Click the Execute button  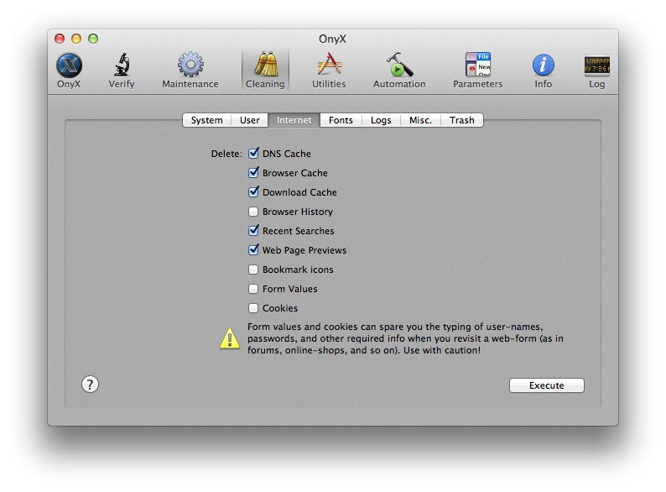(547, 385)
